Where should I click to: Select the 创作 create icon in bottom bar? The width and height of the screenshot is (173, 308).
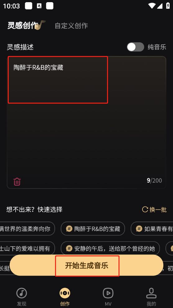tap(65, 293)
